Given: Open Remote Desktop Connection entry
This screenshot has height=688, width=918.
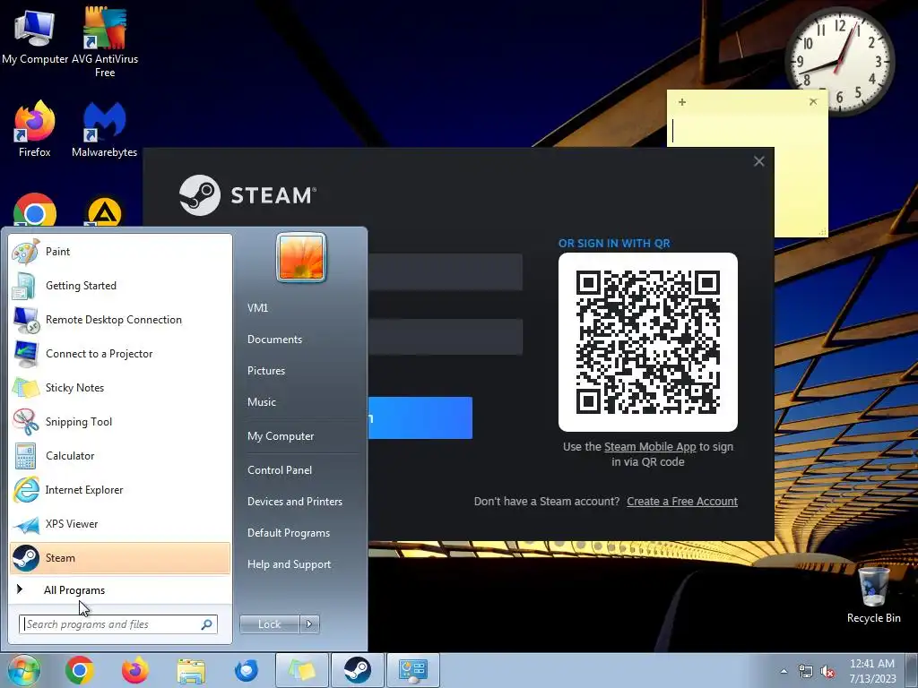Looking at the screenshot, I should [120, 320].
